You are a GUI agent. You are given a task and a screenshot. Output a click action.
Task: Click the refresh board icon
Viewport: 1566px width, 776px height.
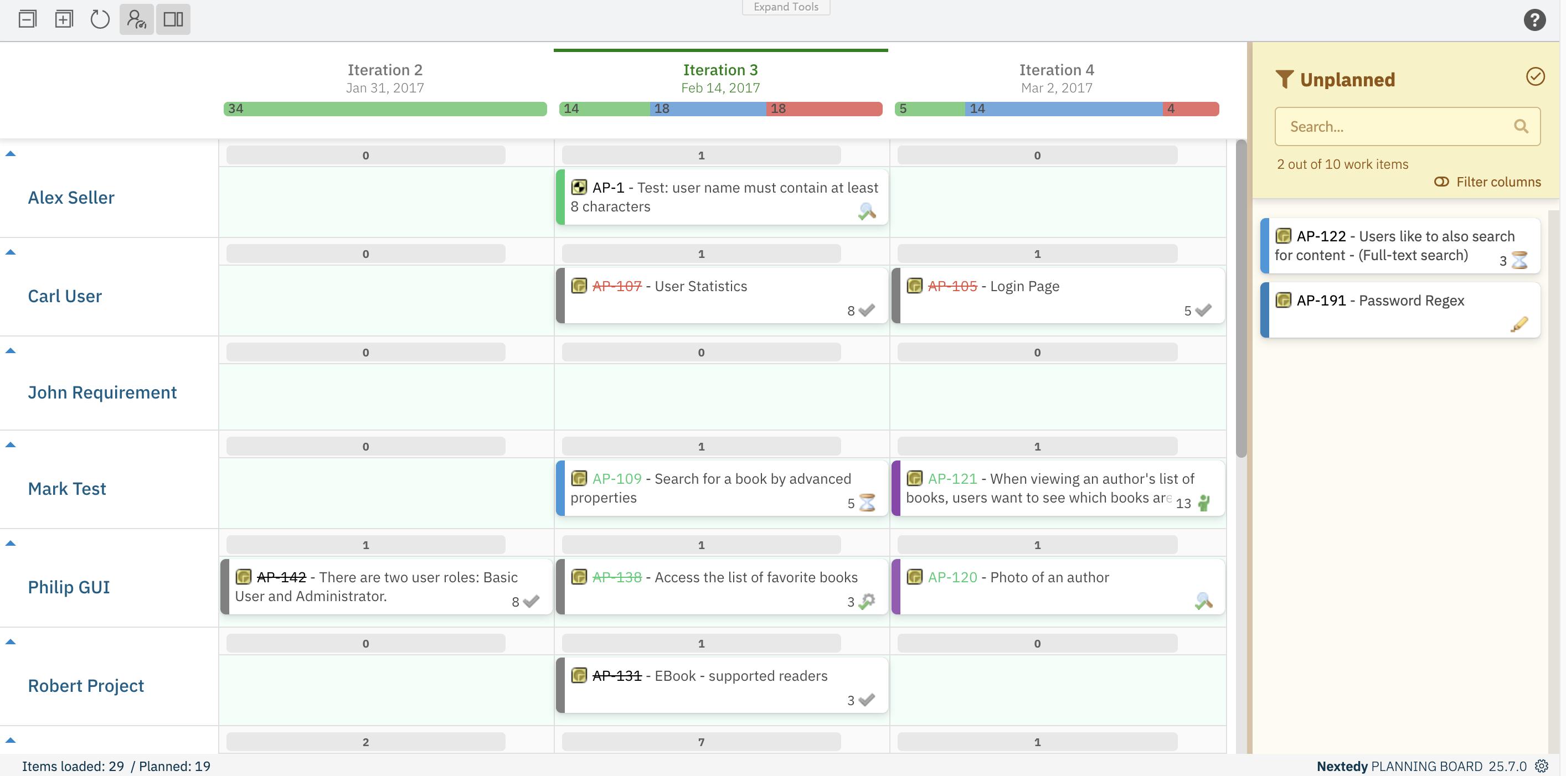point(100,19)
